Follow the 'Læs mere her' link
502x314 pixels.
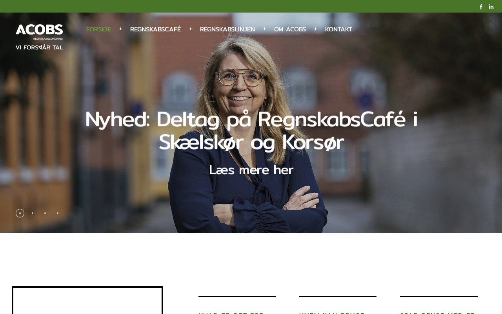[x=251, y=170]
